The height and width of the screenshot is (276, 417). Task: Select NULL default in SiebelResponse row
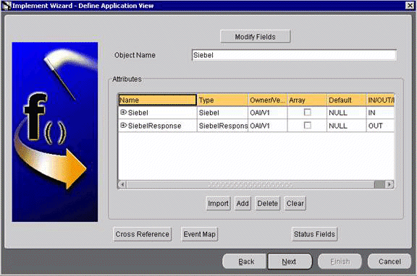click(347, 126)
